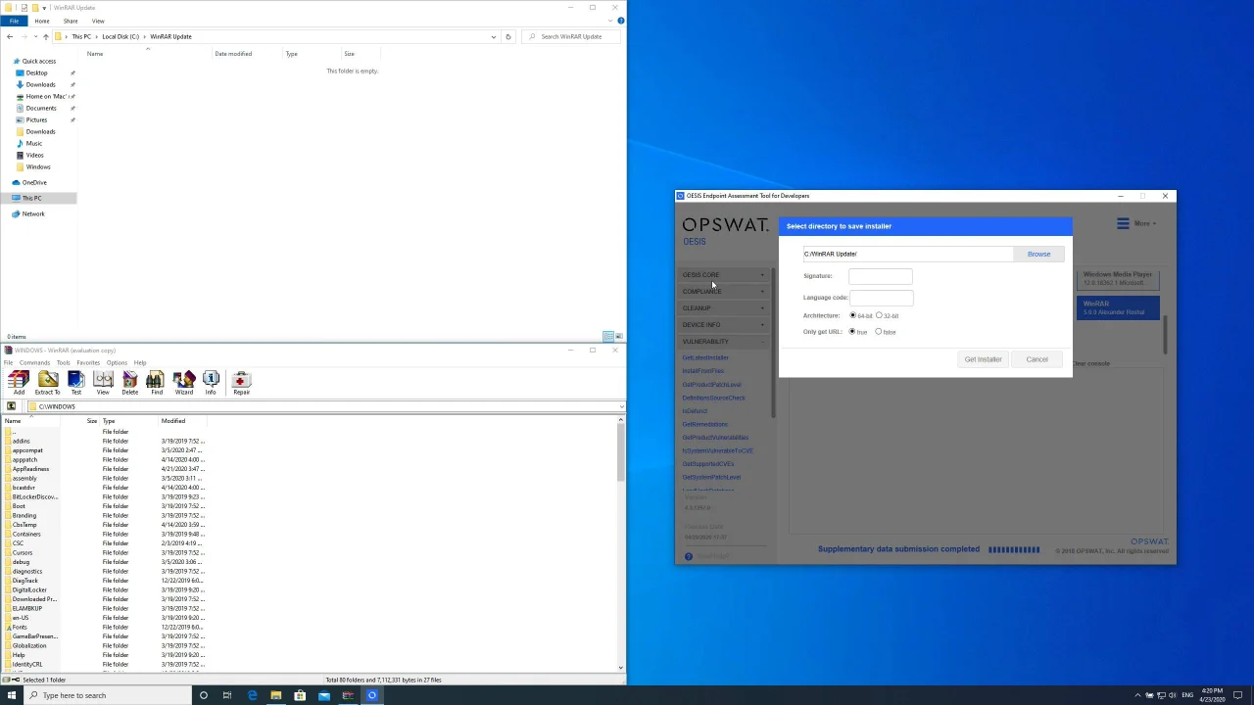The image size is (1254, 705).
Task: Open Mail app from taskbar
Action: click(324, 695)
